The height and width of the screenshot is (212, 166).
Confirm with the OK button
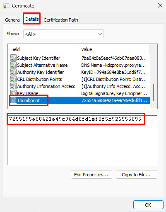[x=148, y=205]
